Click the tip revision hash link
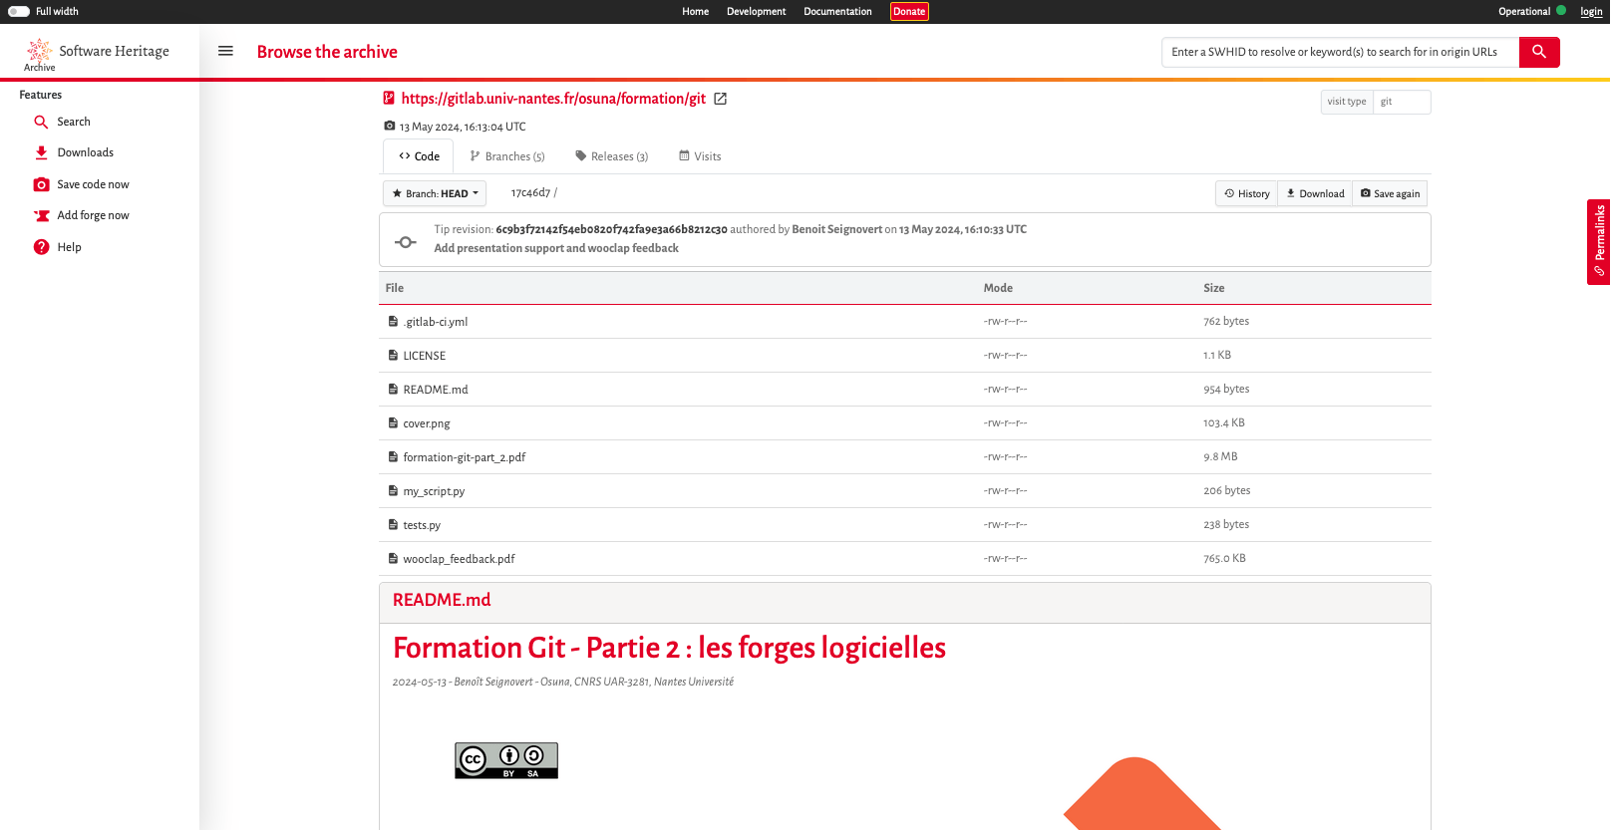Screen dimensions: 1611x830 [x=611, y=229]
